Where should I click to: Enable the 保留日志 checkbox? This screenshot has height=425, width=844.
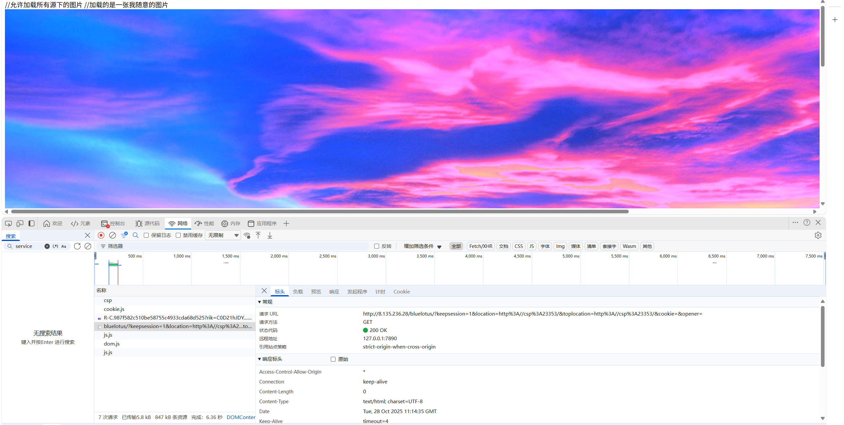click(x=146, y=235)
